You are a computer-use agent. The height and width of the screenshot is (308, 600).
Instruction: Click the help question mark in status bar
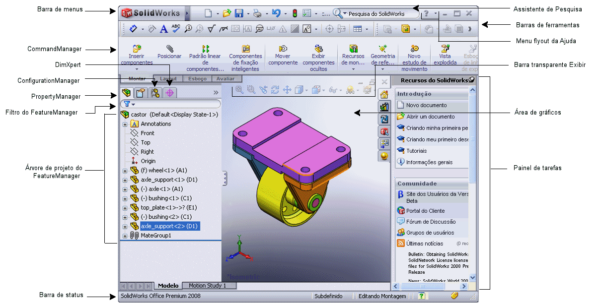tap(421, 296)
